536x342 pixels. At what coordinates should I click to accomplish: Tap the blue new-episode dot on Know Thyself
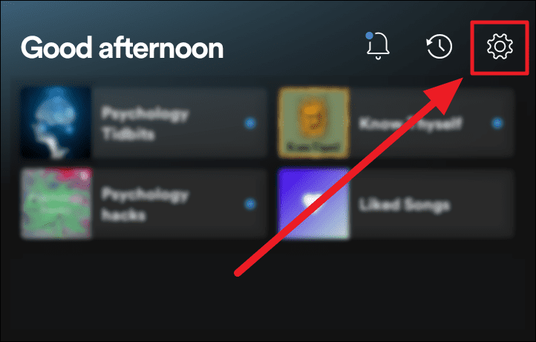pyautogui.click(x=497, y=123)
